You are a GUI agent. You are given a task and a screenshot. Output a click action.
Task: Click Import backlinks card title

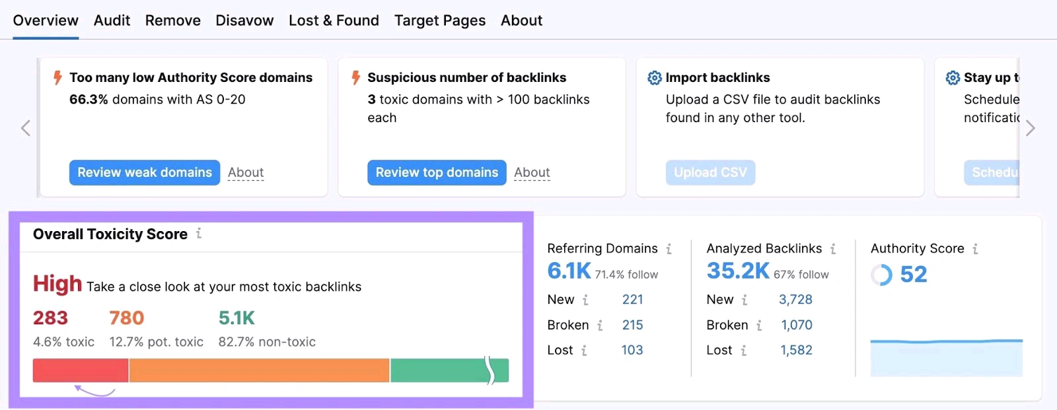pos(717,78)
